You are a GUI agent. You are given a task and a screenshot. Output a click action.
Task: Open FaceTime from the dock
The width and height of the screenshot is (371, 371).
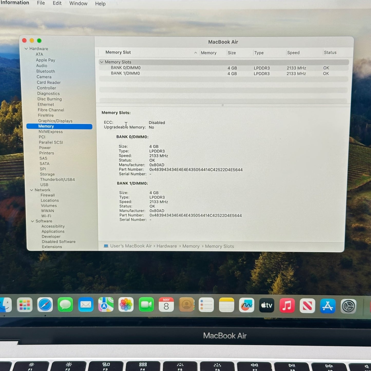tap(146, 305)
